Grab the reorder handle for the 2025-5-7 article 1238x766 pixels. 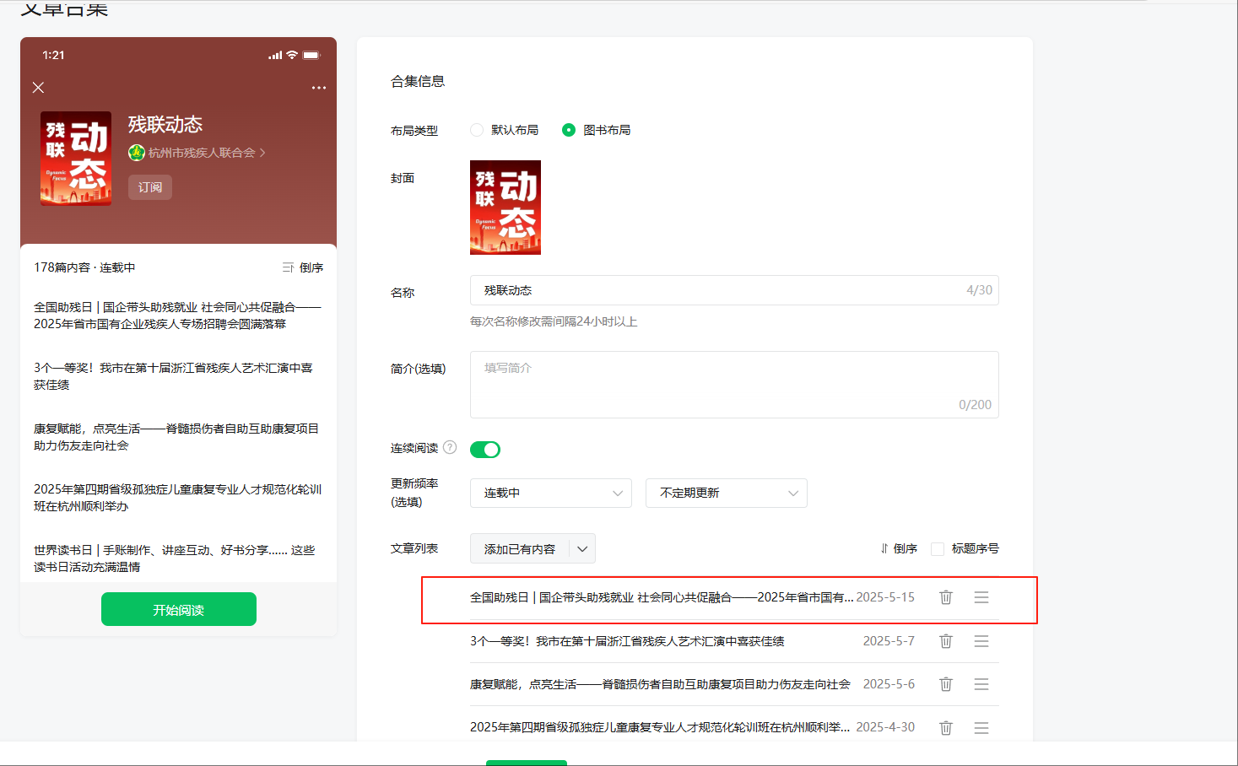(981, 641)
